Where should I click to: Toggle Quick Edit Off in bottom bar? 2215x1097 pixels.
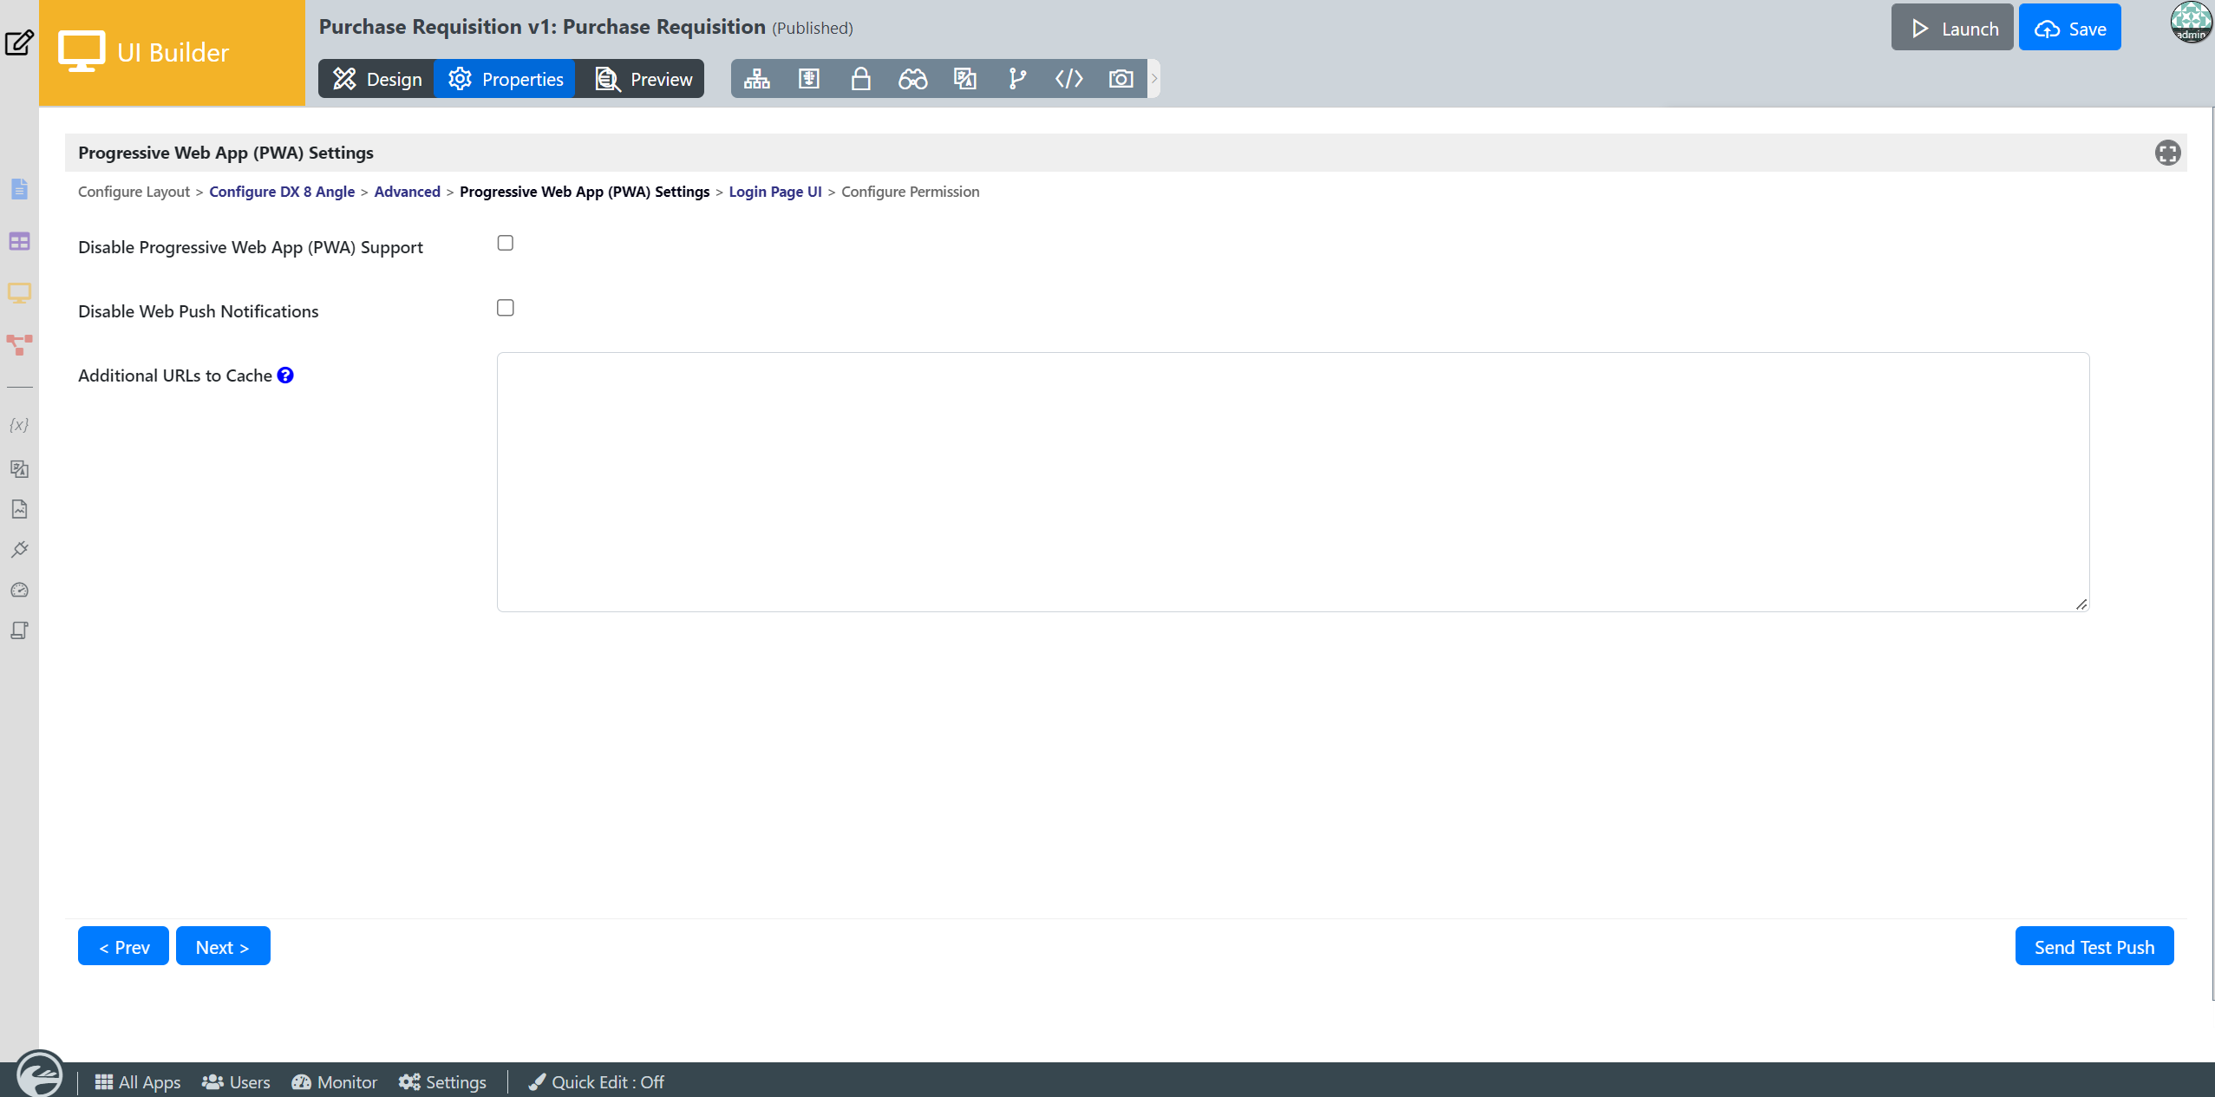[x=597, y=1081]
